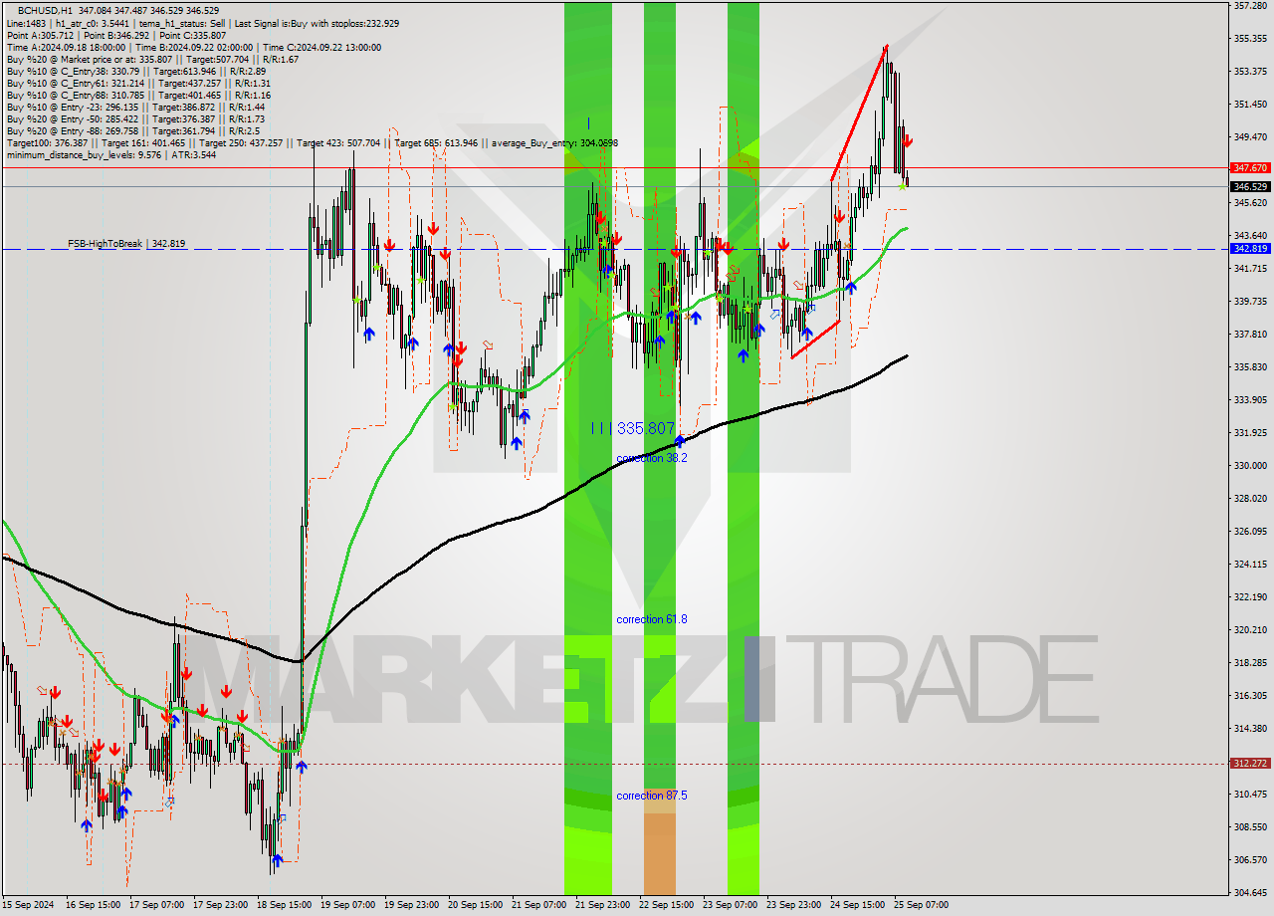Click the '17 Sep 07:00' time axis label
This screenshot has width=1274, height=916.
coord(157,905)
